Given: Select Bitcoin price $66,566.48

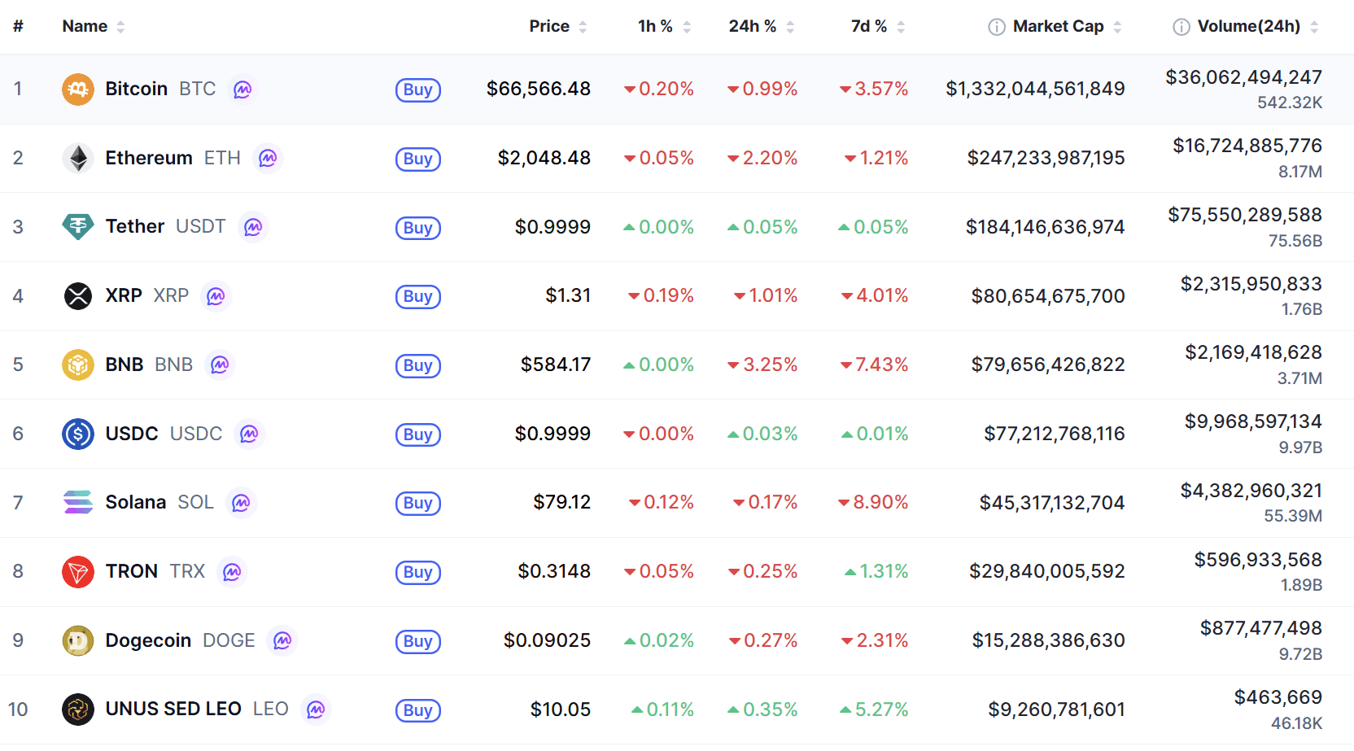Looking at the screenshot, I should 539,89.
